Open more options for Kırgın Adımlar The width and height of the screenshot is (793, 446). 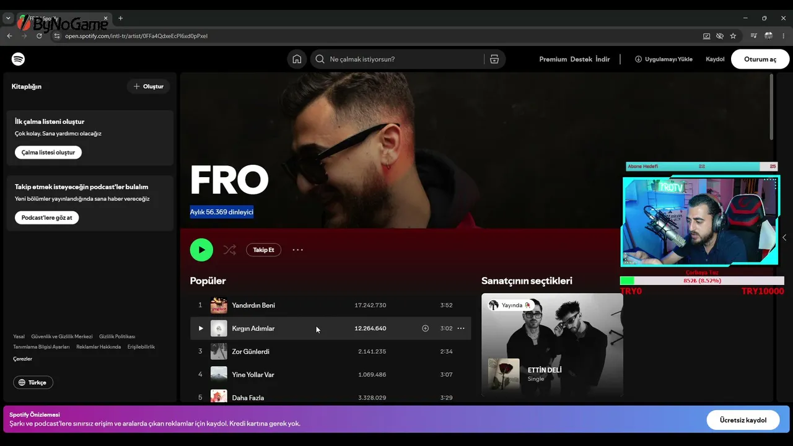click(461, 328)
